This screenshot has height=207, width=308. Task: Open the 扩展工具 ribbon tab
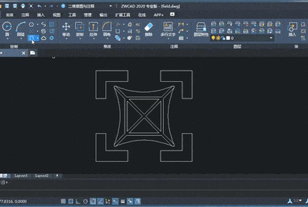(x=123, y=15)
